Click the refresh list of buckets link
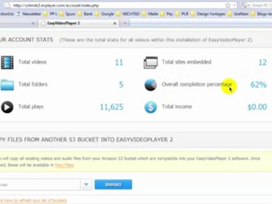The height and width of the screenshot is (204, 272). tap(33, 200)
